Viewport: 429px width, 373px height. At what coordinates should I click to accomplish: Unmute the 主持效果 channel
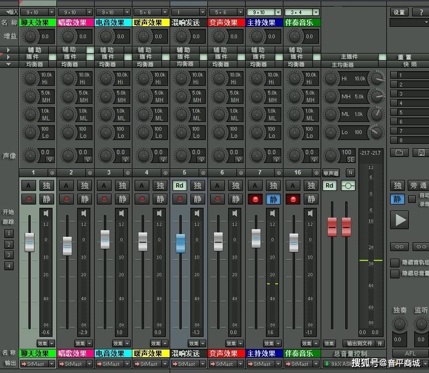tap(274, 199)
